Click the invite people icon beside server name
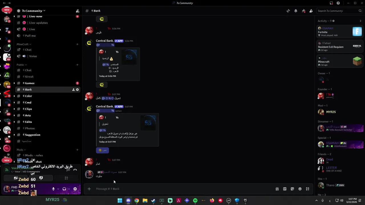This screenshot has width=365, height=205. (78, 11)
